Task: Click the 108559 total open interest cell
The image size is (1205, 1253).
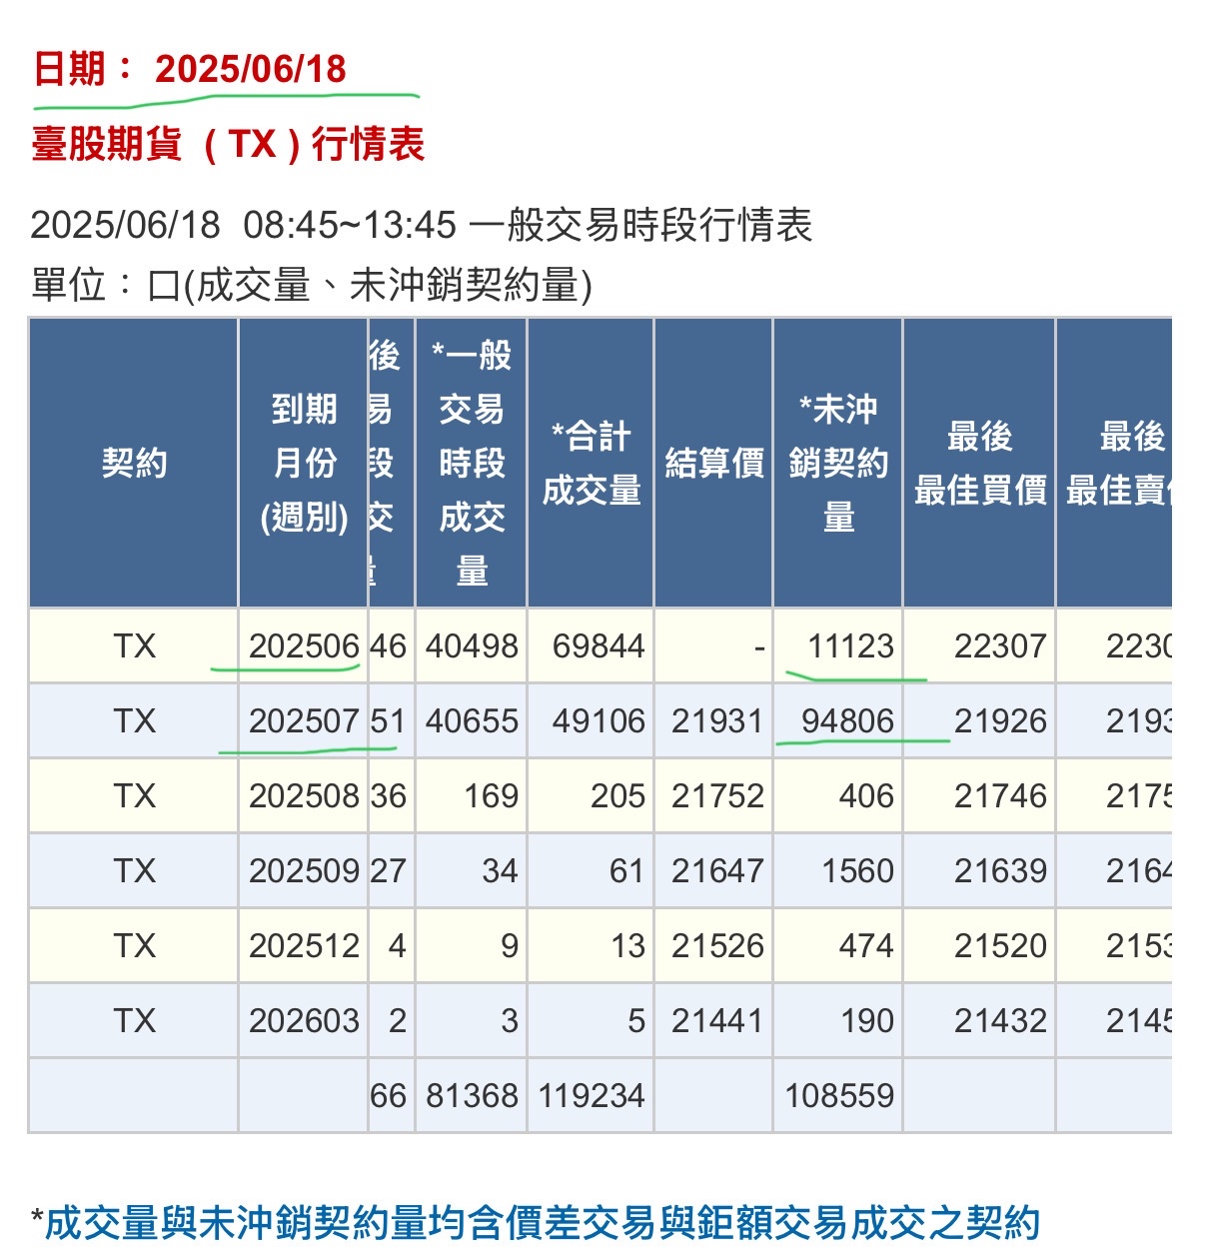Action: click(838, 1096)
